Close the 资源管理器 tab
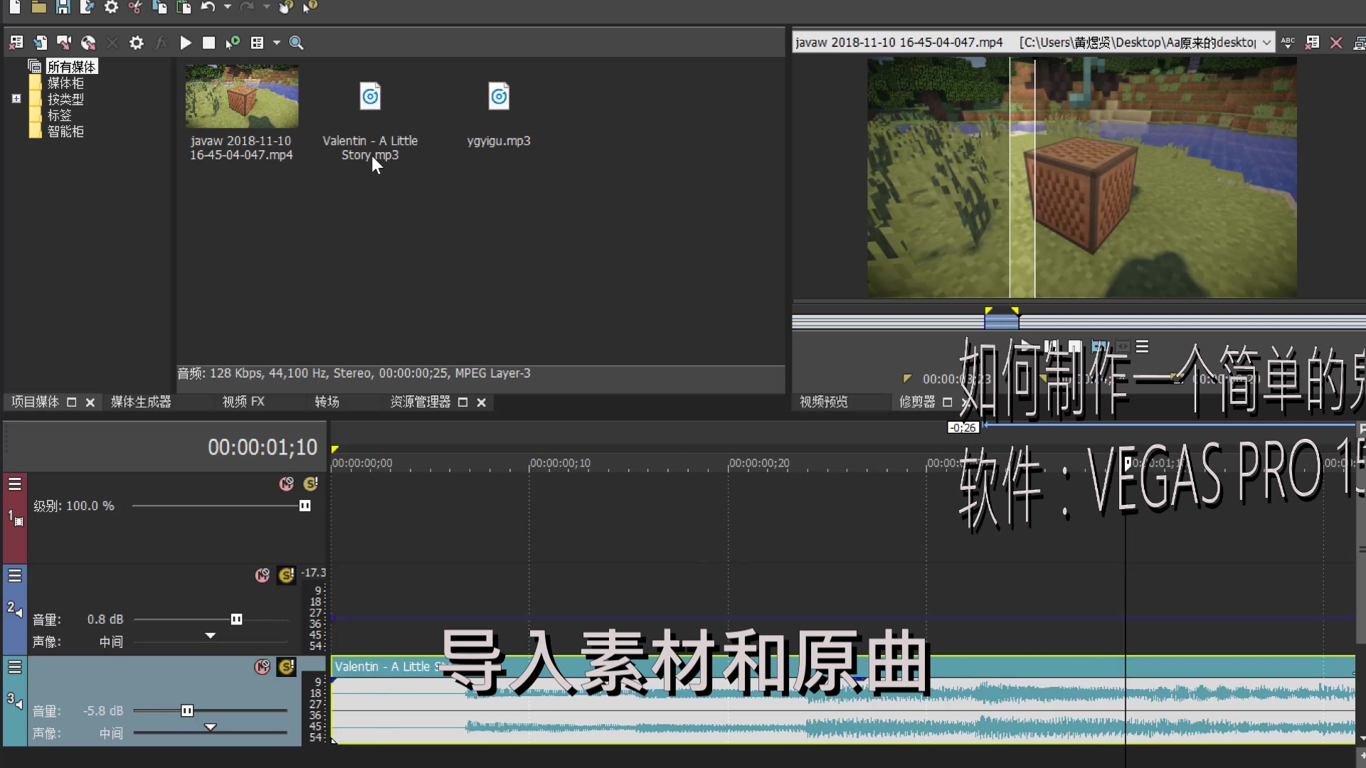 click(x=482, y=402)
